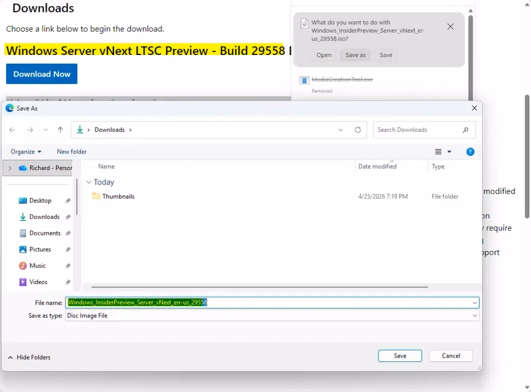Click the blue Help question mark icon

pos(470,152)
